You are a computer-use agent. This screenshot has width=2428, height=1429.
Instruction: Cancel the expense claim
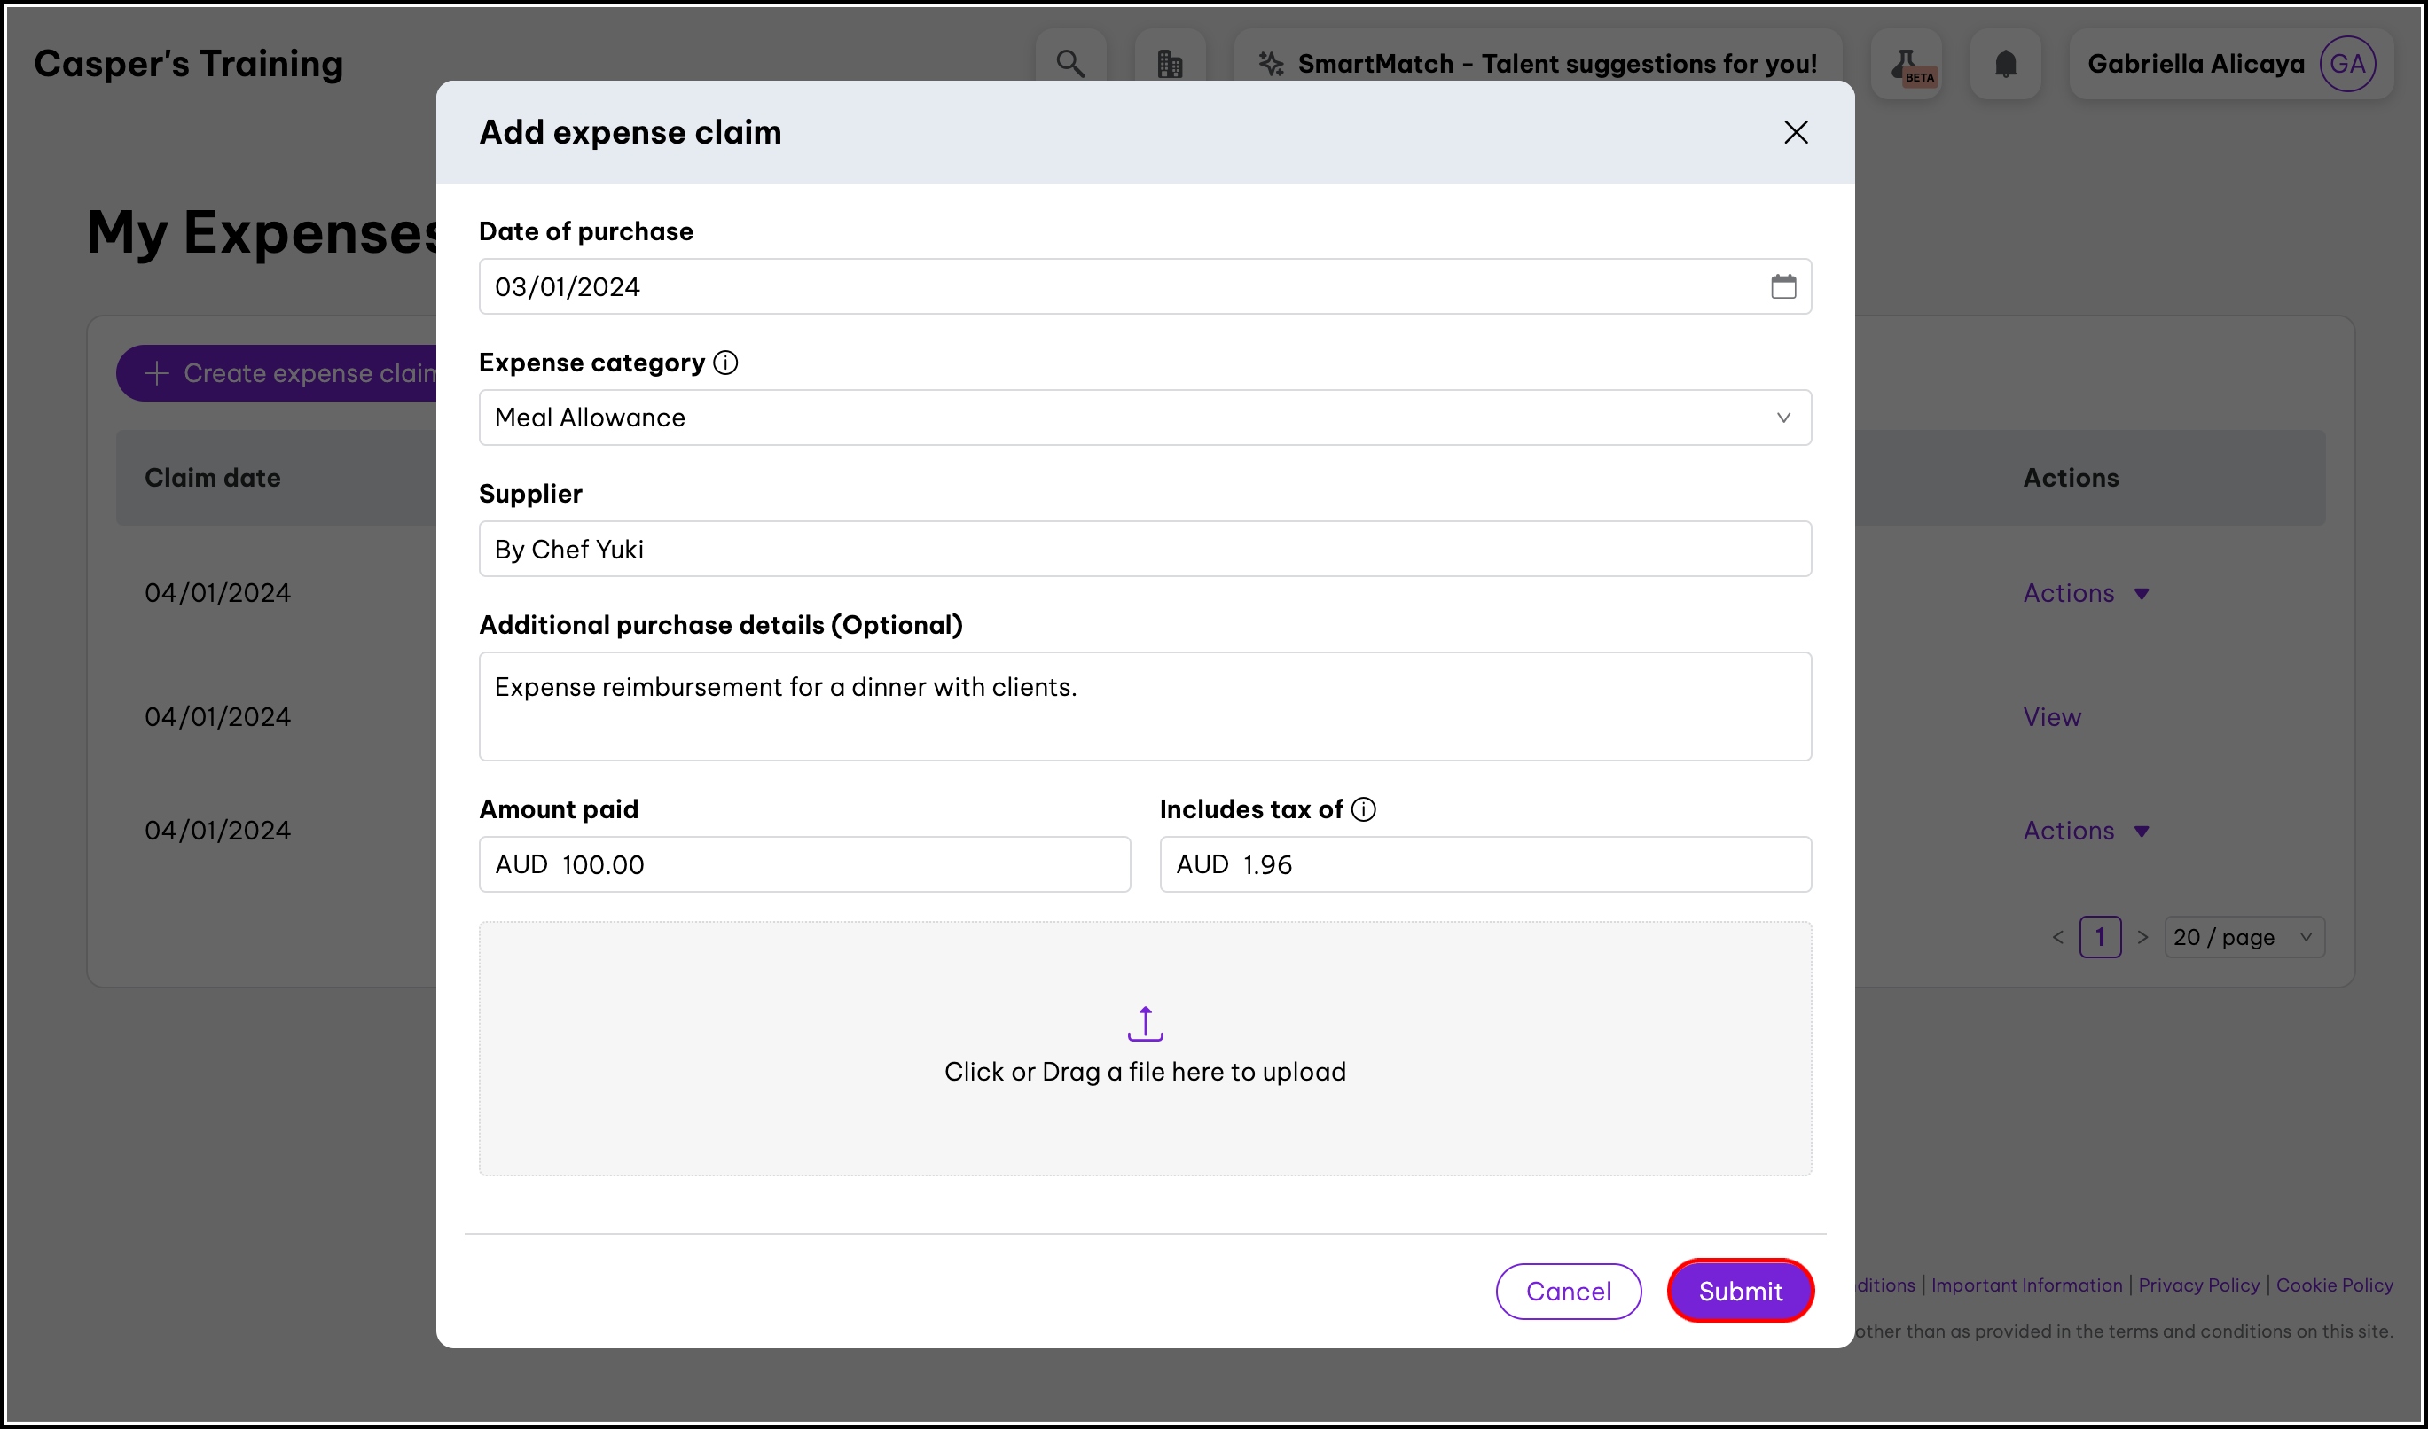(1568, 1292)
